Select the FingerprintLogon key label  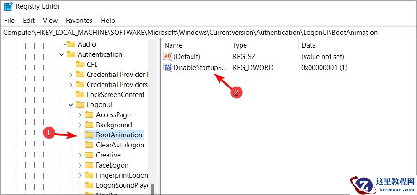[x=122, y=175]
